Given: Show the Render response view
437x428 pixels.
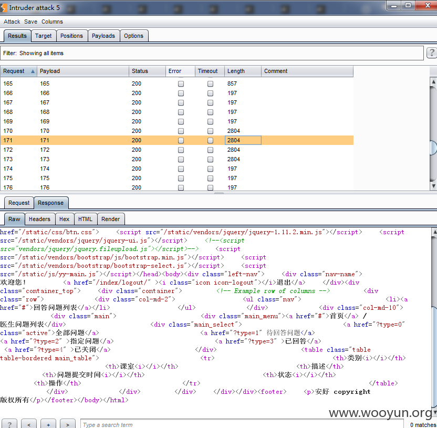Looking at the screenshot, I should (111, 219).
